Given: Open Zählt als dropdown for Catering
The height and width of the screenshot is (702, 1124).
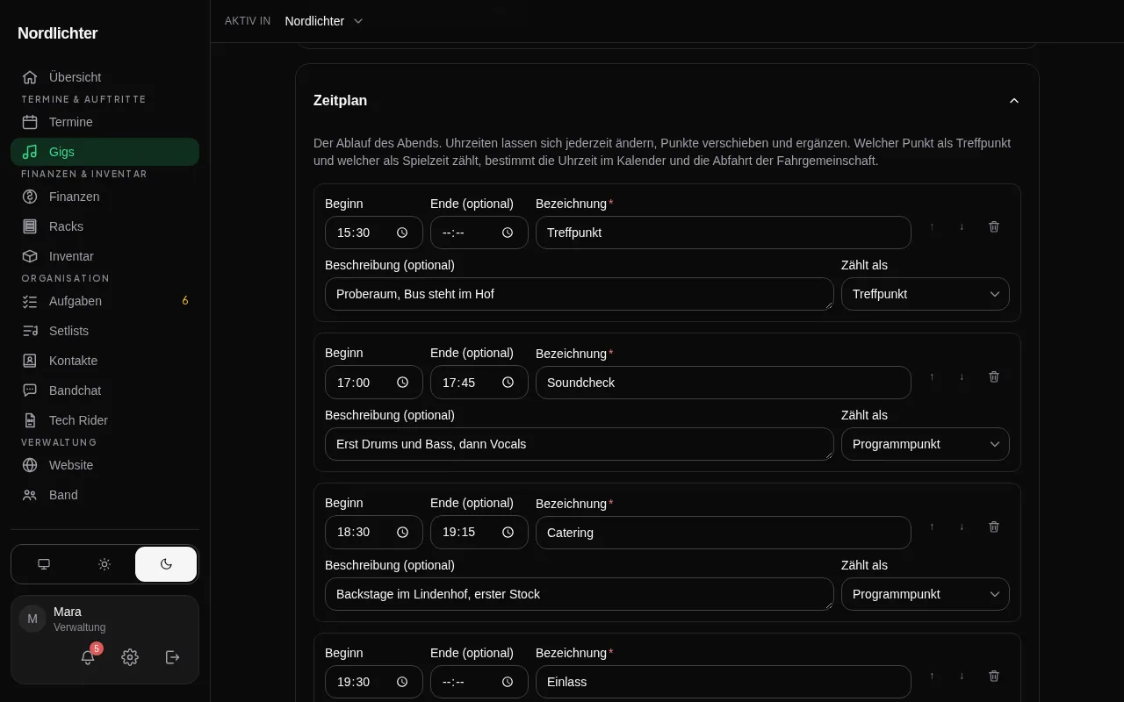Looking at the screenshot, I should pyautogui.click(x=926, y=594).
